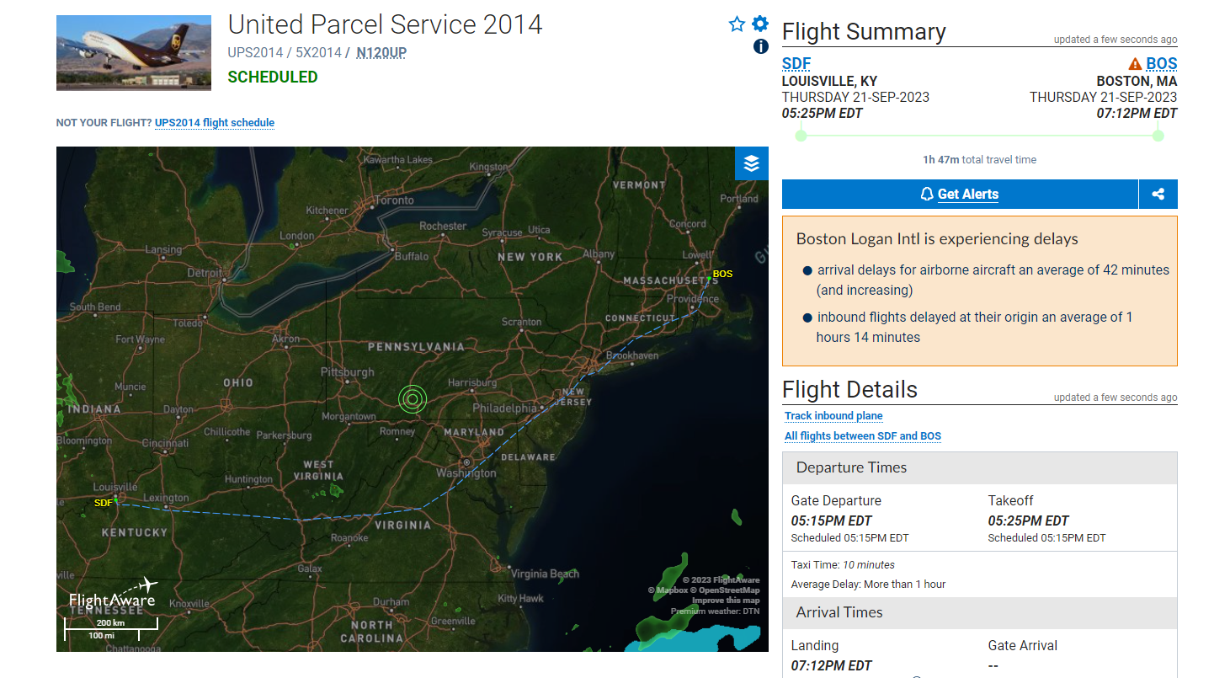Open the map layers button
This screenshot has width=1230, height=678.
pos(751,163)
